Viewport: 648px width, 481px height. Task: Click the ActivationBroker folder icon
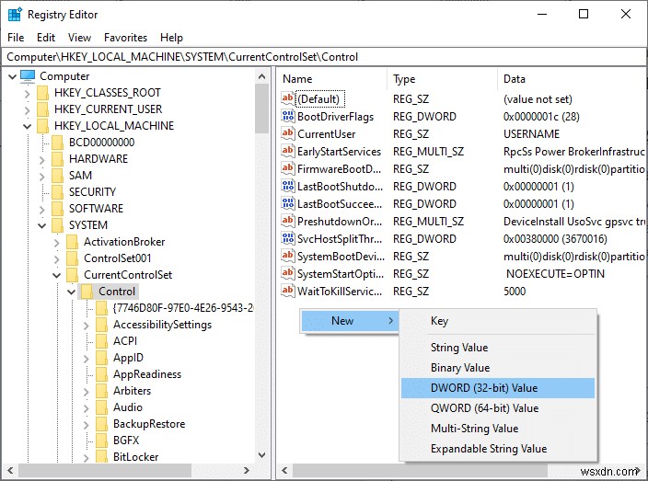73,242
